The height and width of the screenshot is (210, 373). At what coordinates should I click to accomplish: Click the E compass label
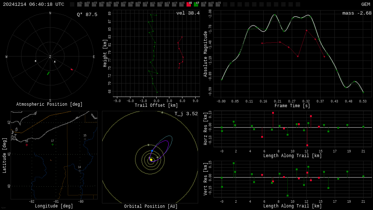click(94, 57)
